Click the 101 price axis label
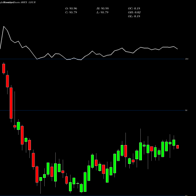Screen dimensions: 196x196 coord(187,59)
